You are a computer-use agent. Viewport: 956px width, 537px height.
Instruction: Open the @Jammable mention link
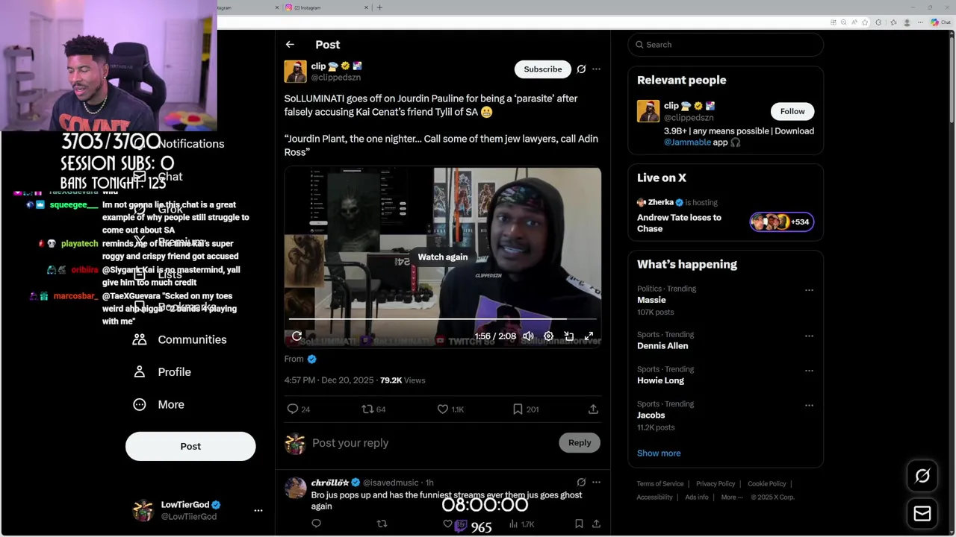click(x=687, y=142)
